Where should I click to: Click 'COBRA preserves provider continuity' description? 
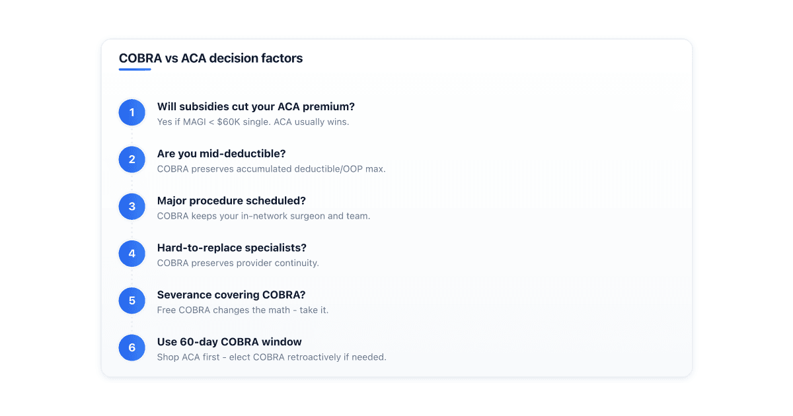(x=238, y=263)
